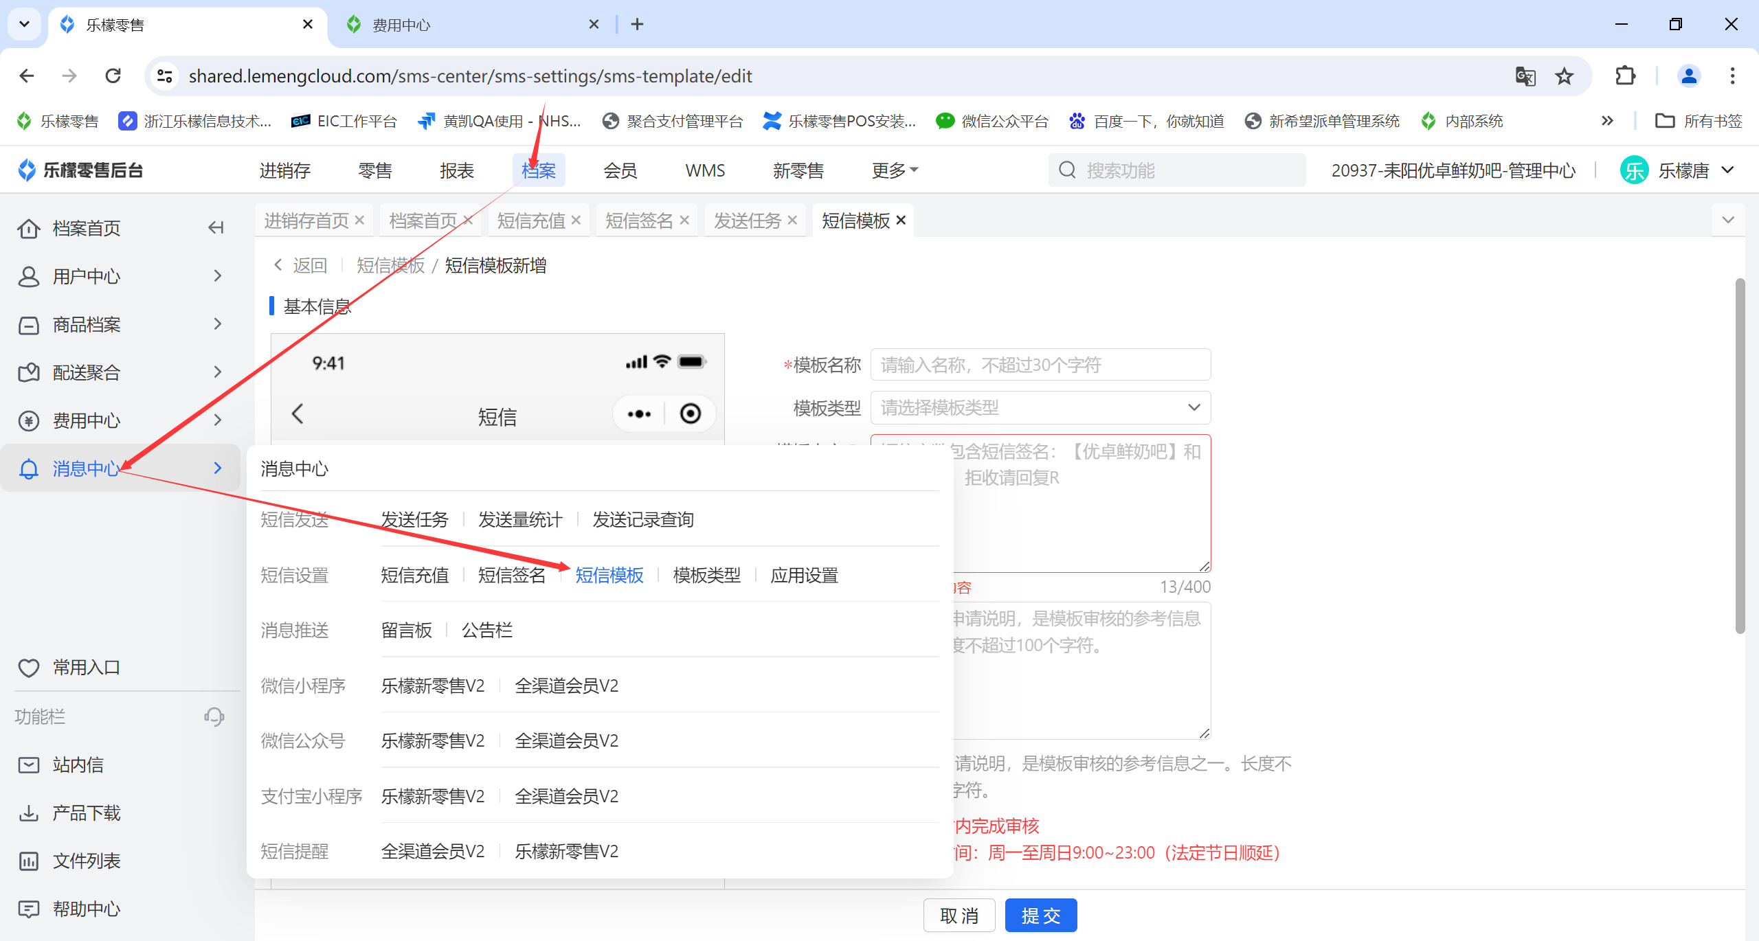Switch to WMS top navigation
This screenshot has width=1759, height=941.
point(705,170)
